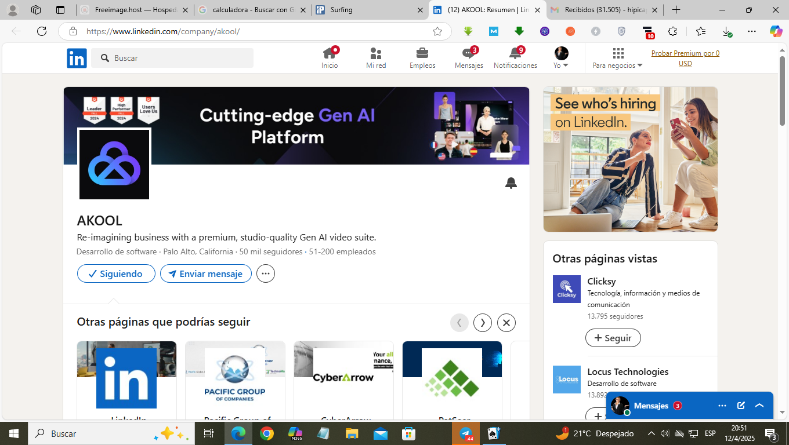Open the Pacific Group of Companies card
The height and width of the screenshot is (445, 789).
(x=235, y=381)
